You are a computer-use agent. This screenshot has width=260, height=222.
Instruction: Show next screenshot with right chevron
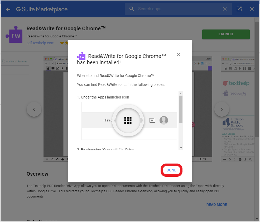point(222,109)
